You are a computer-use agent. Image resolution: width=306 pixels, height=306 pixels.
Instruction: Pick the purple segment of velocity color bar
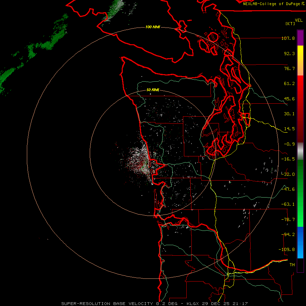pos(300,38)
